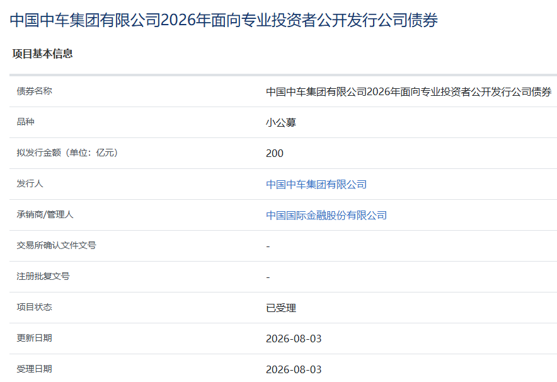
Task: Click the 拟发行金额 field label
Action: [67, 153]
